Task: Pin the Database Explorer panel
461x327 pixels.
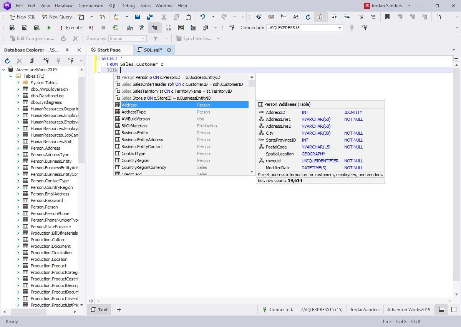Action: [x=67, y=50]
